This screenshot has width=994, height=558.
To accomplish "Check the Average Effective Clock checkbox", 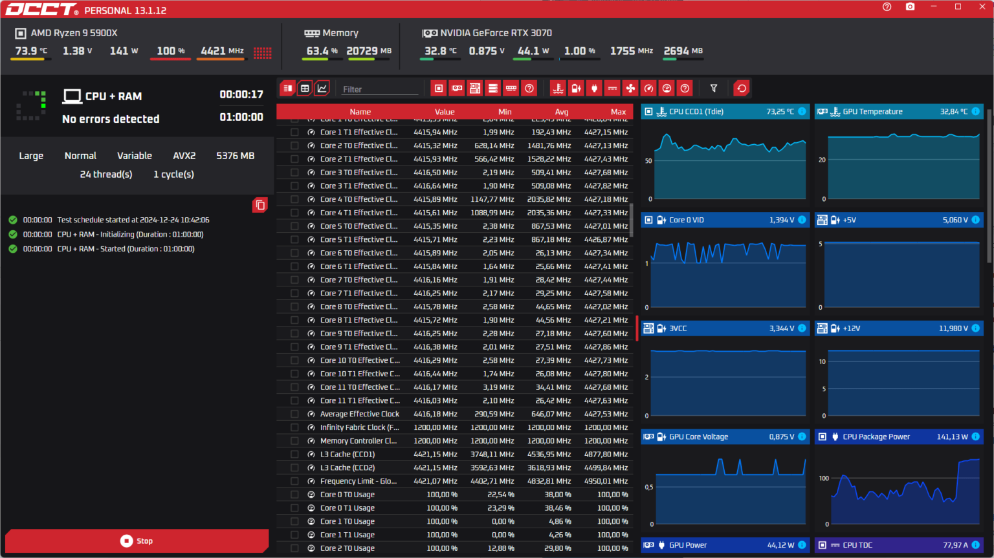I will coord(294,414).
